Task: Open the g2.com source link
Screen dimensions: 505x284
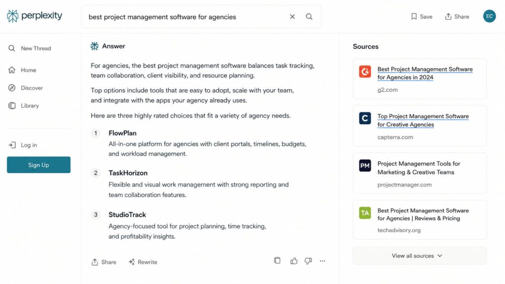Action: pyautogui.click(x=425, y=73)
